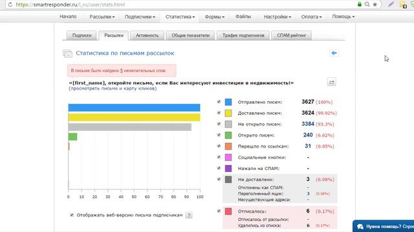Switch to the Подписки tab
Screen dimensions: 414x232
tap(82, 35)
